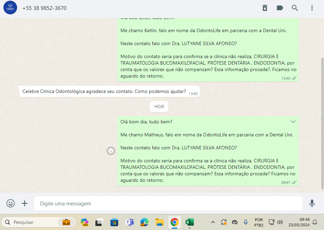Click the 13:40 timestamp on Ketlin message
324x230 pixels.
coord(286,78)
